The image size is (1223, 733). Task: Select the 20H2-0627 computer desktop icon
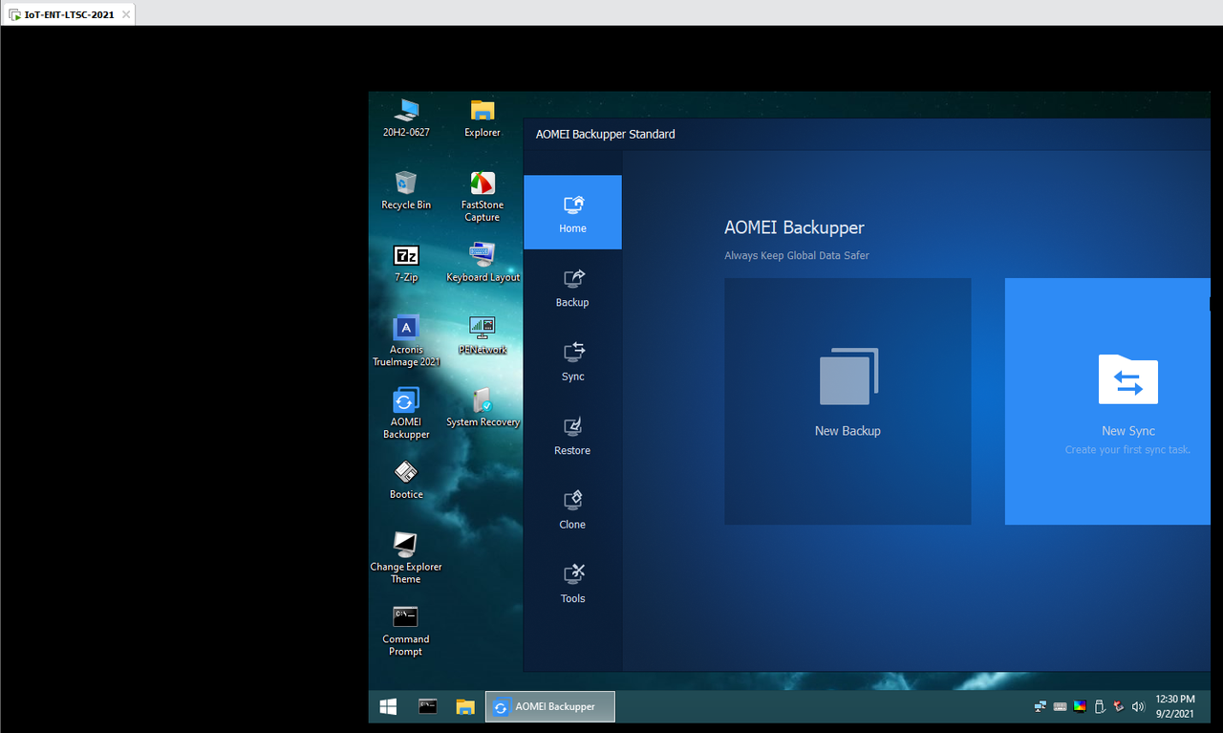pos(406,119)
